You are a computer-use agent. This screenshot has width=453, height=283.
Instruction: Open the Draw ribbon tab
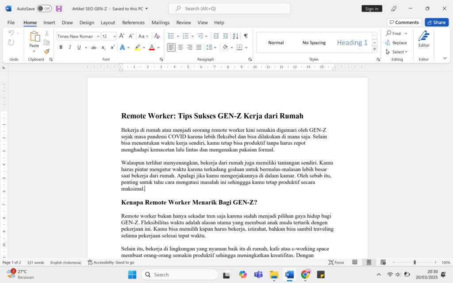coord(67,23)
